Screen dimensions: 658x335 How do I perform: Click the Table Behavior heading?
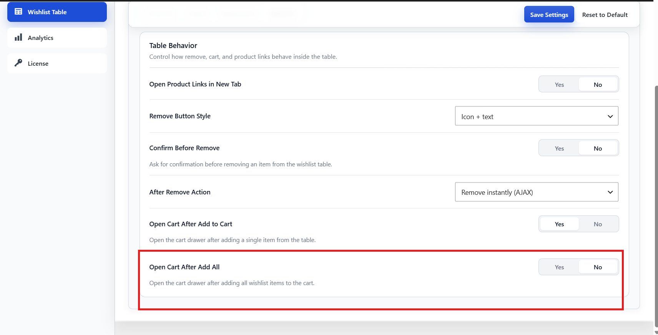[x=173, y=45]
